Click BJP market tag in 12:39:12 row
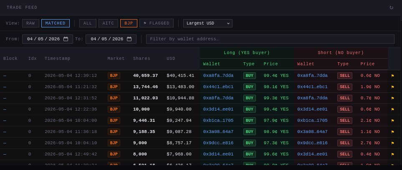402x170 pixels. pyautogui.click(x=114, y=76)
